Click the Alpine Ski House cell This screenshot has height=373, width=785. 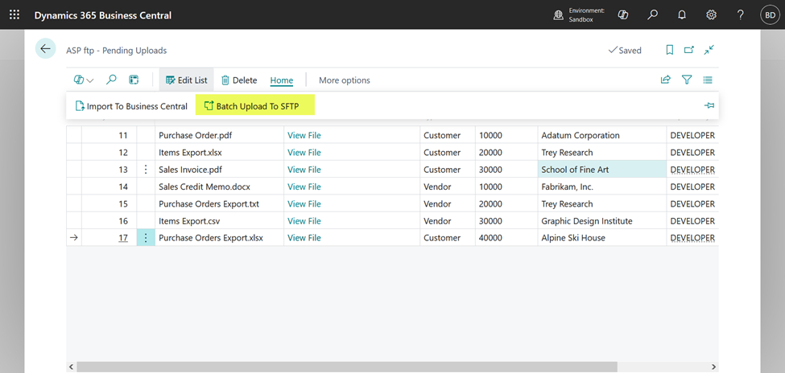[601, 238]
